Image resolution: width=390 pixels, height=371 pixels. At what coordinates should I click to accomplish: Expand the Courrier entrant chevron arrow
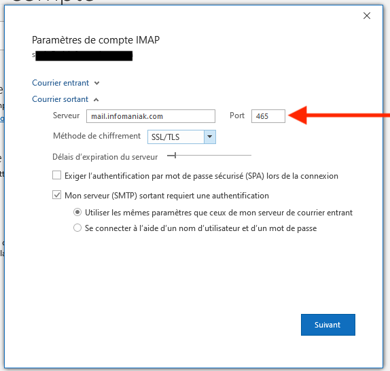click(x=96, y=83)
